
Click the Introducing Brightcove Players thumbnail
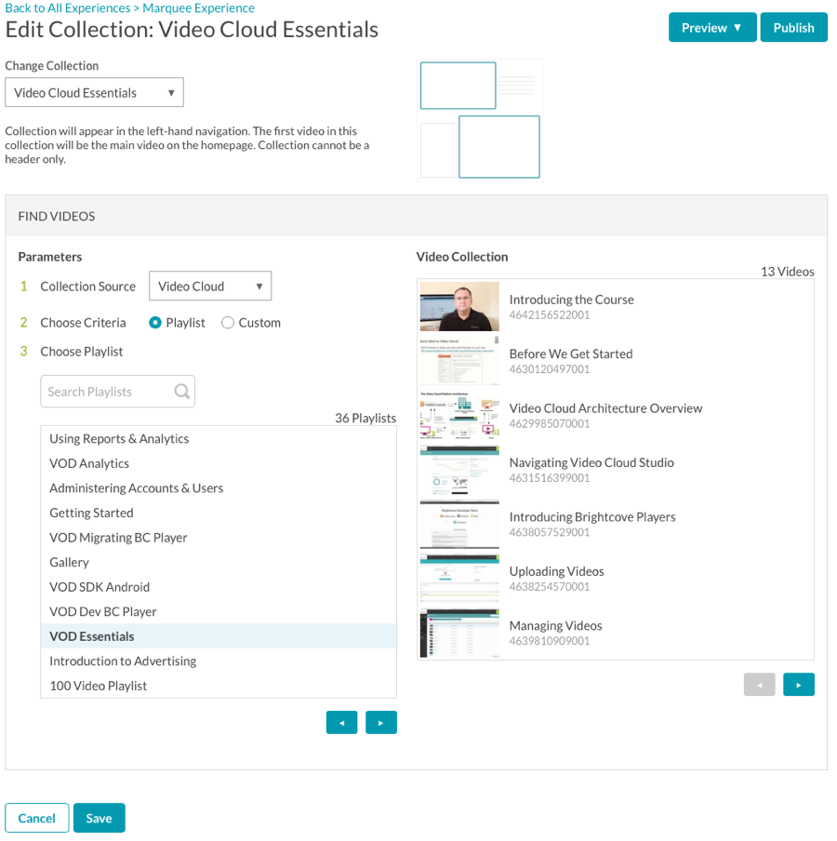[x=459, y=524]
